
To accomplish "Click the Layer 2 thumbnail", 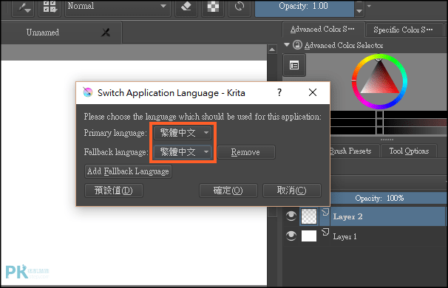I will tap(309, 216).
